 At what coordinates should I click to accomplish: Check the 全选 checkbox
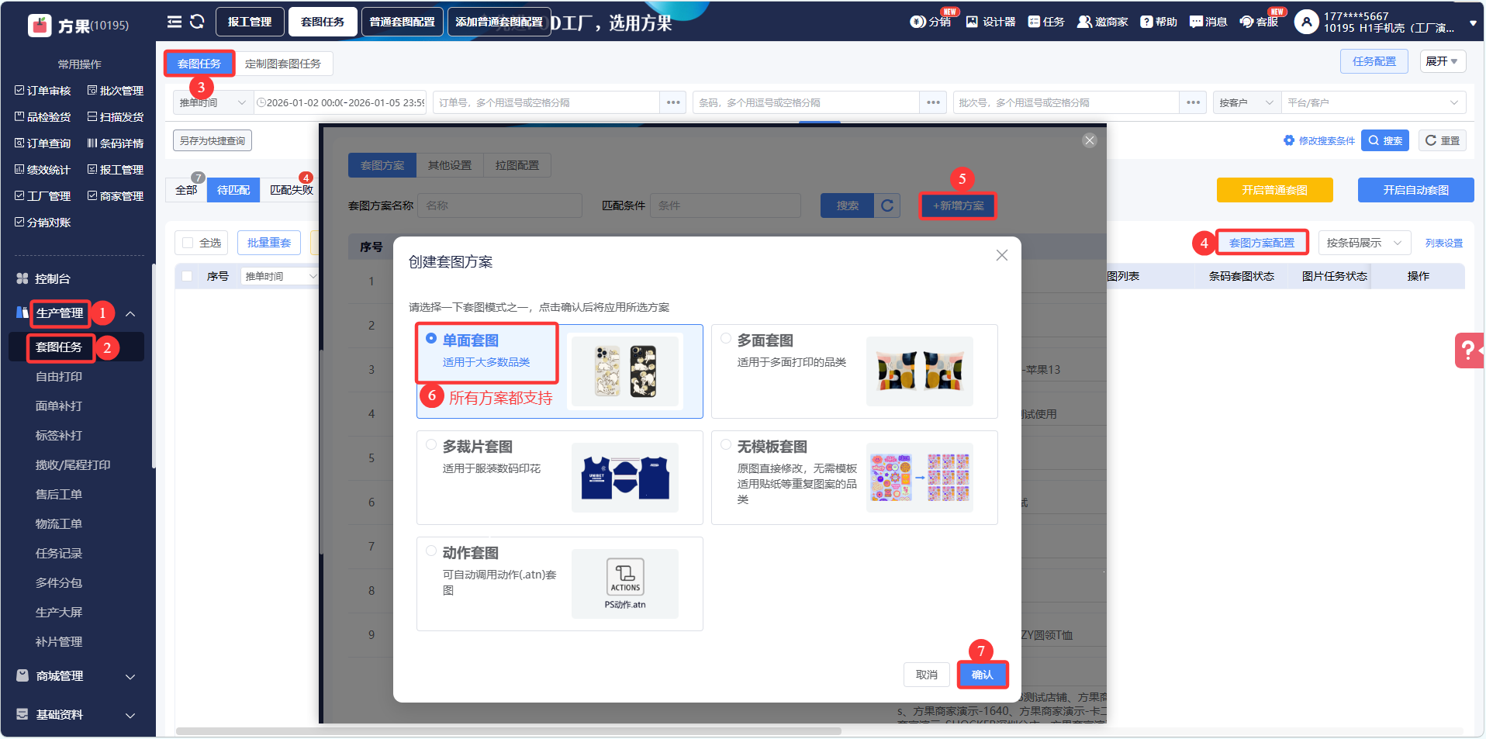[188, 243]
